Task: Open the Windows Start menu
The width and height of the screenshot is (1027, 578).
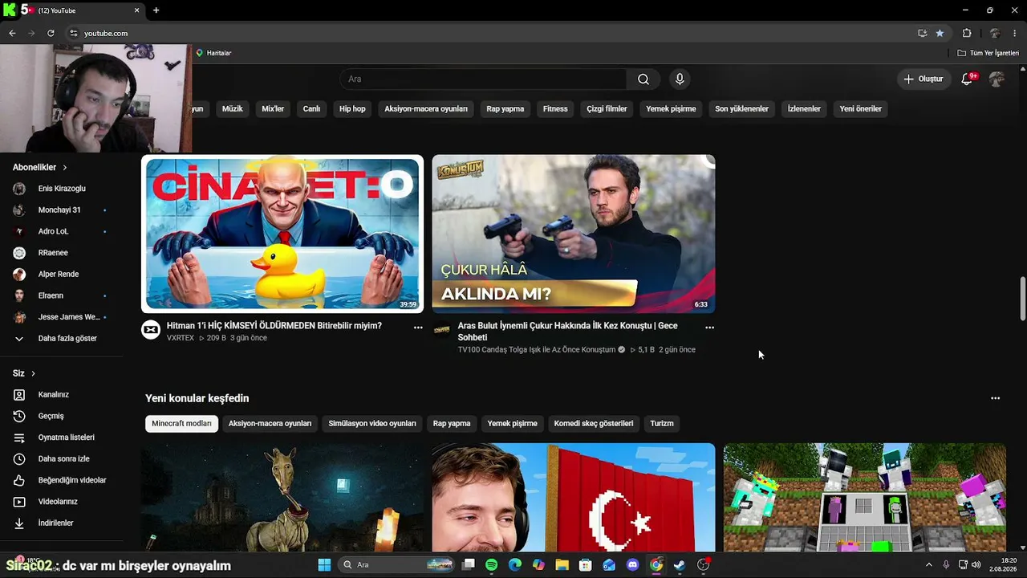Action: pos(324,565)
